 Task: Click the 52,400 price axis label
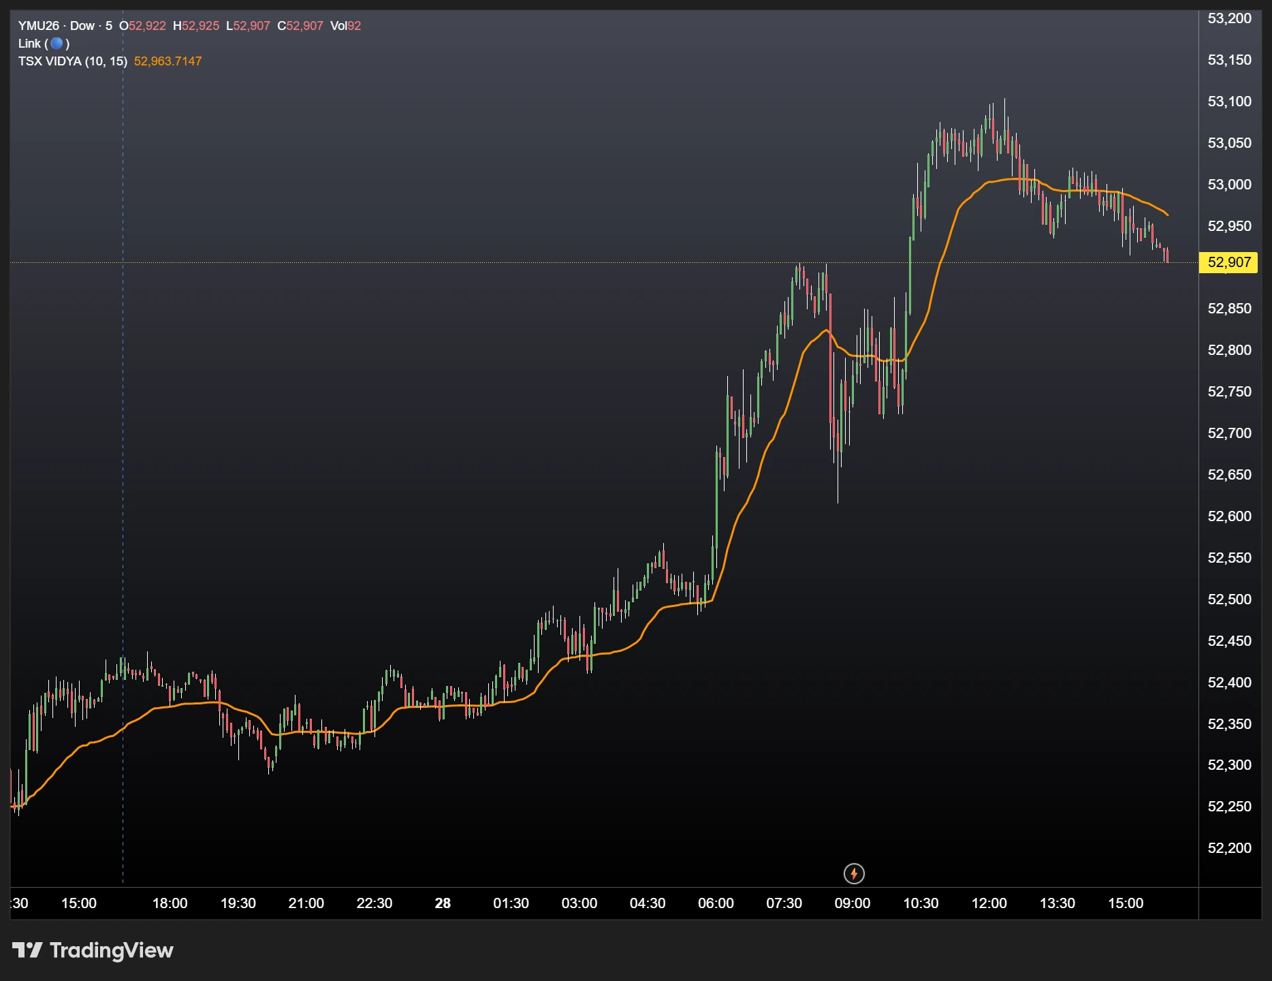tap(1229, 683)
